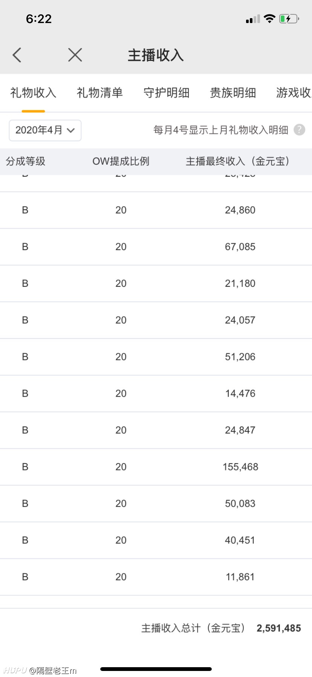The image size is (312, 677).
Task: Select the row with income 155,468
Action: point(156,467)
